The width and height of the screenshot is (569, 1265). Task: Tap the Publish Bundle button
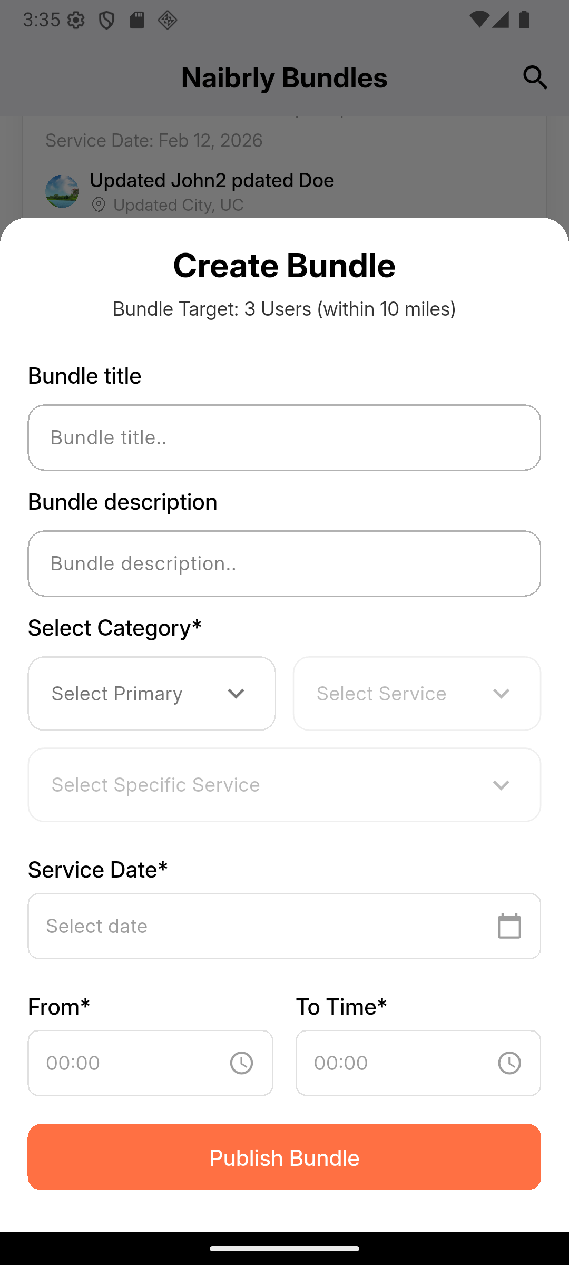point(284,1157)
